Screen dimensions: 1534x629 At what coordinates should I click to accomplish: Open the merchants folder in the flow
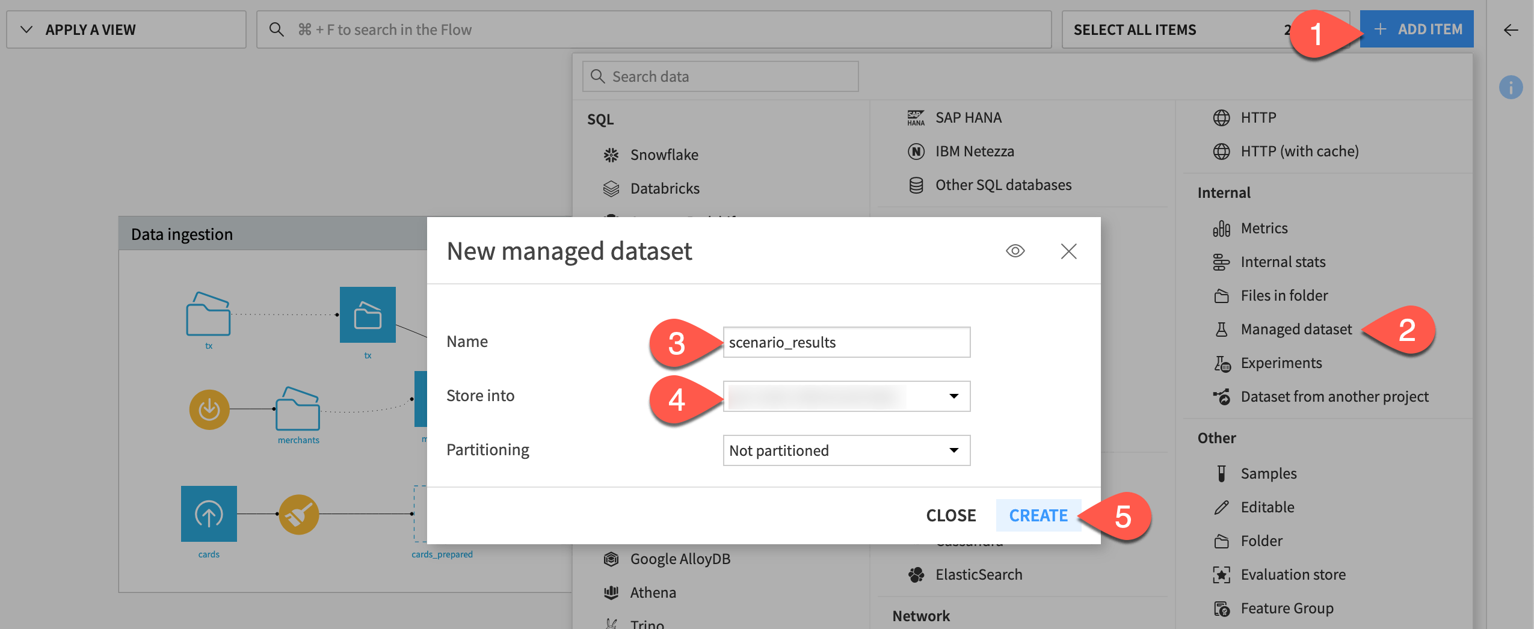pyautogui.click(x=298, y=413)
